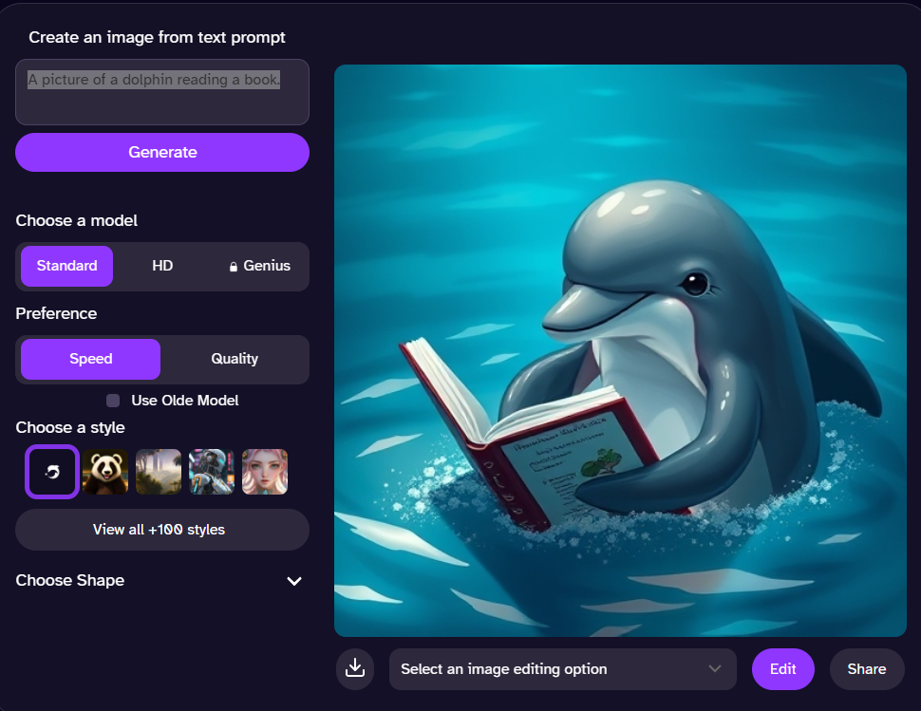Select the default swirl logo style
This screenshot has height=711, width=921.
coord(52,472)
